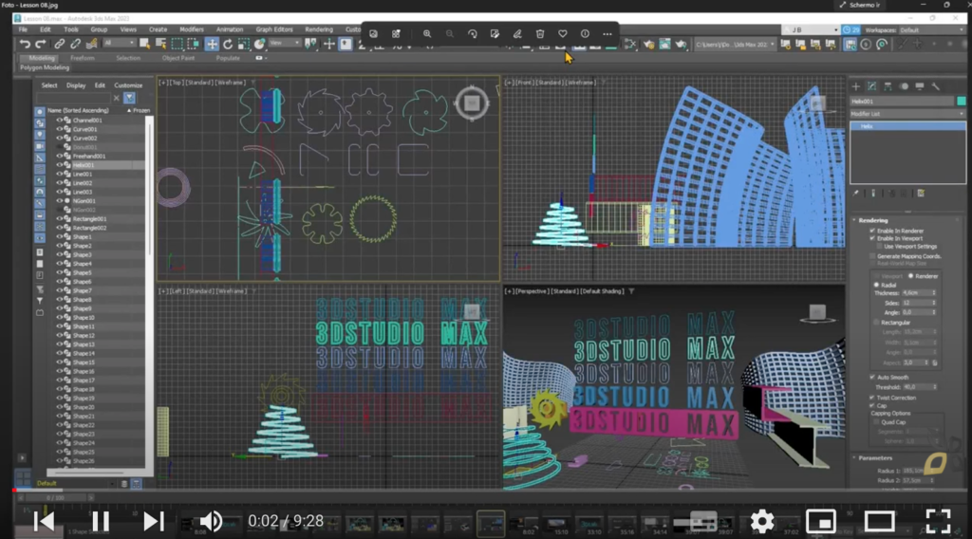
Task: Open the ribbon options dropdown after Populate
Action: point(262,58)
